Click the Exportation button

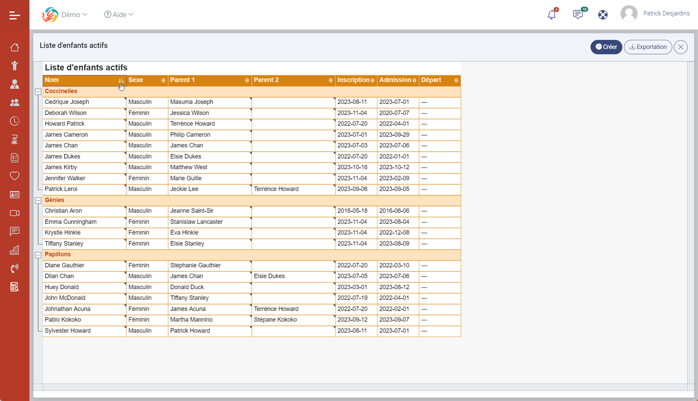tap(648, 47)
